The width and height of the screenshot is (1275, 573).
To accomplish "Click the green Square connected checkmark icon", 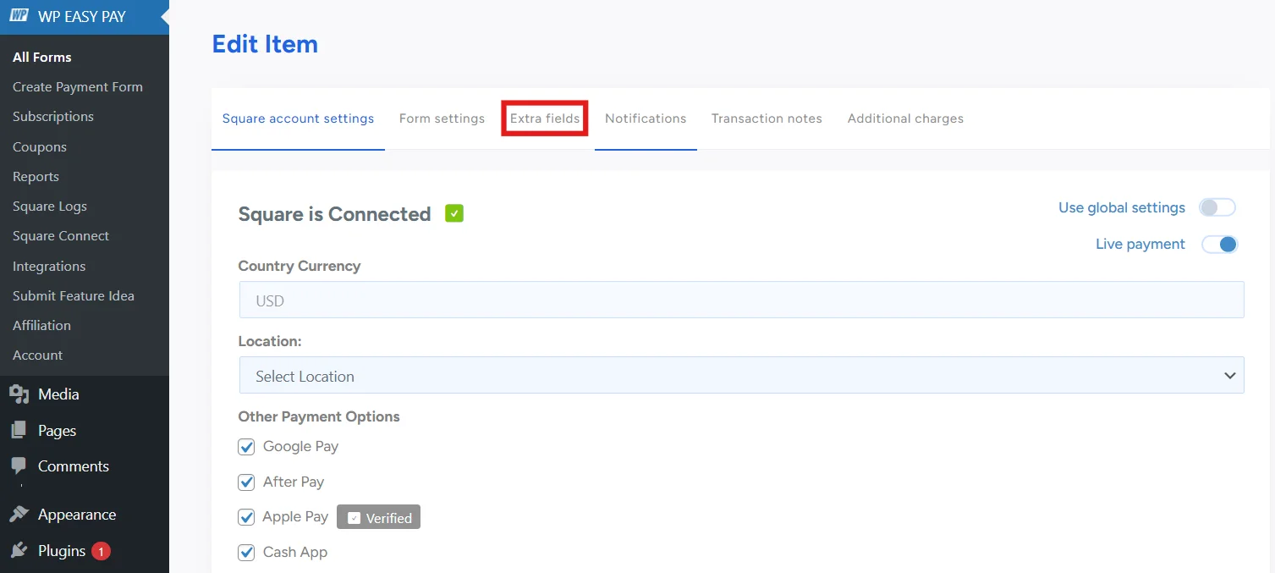I will point(454,214).
